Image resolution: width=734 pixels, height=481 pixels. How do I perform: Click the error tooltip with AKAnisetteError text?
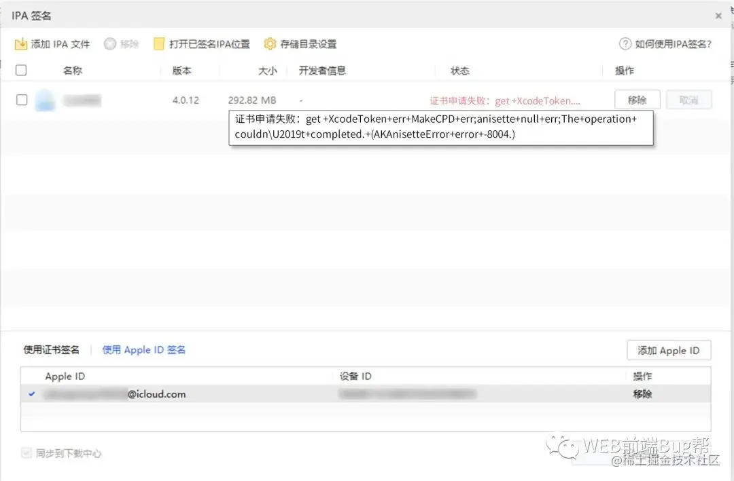pos(441,127)
